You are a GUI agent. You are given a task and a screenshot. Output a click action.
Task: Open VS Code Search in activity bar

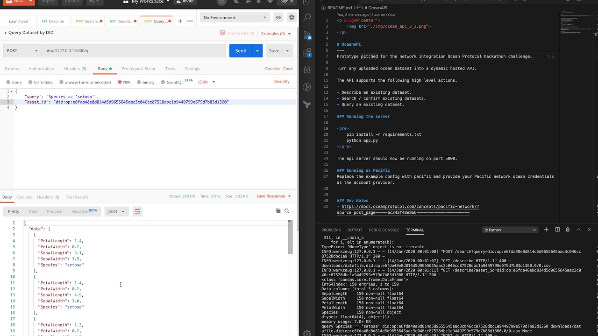(307, 18)
